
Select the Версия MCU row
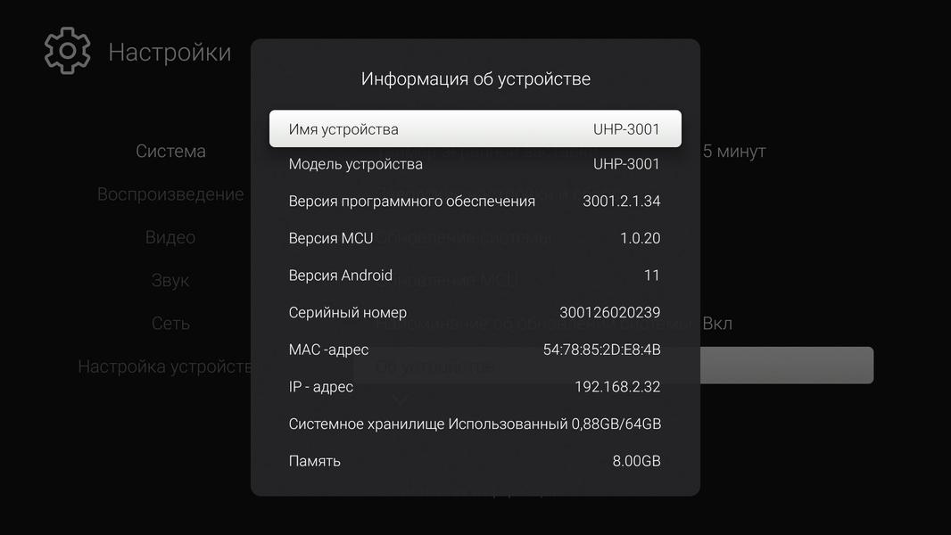(x=475, y=238)
